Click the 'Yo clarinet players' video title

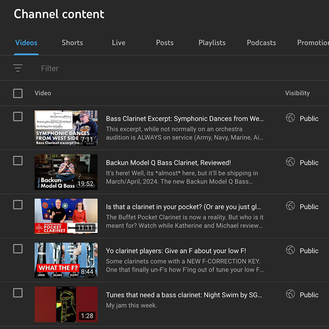point(176,251)
